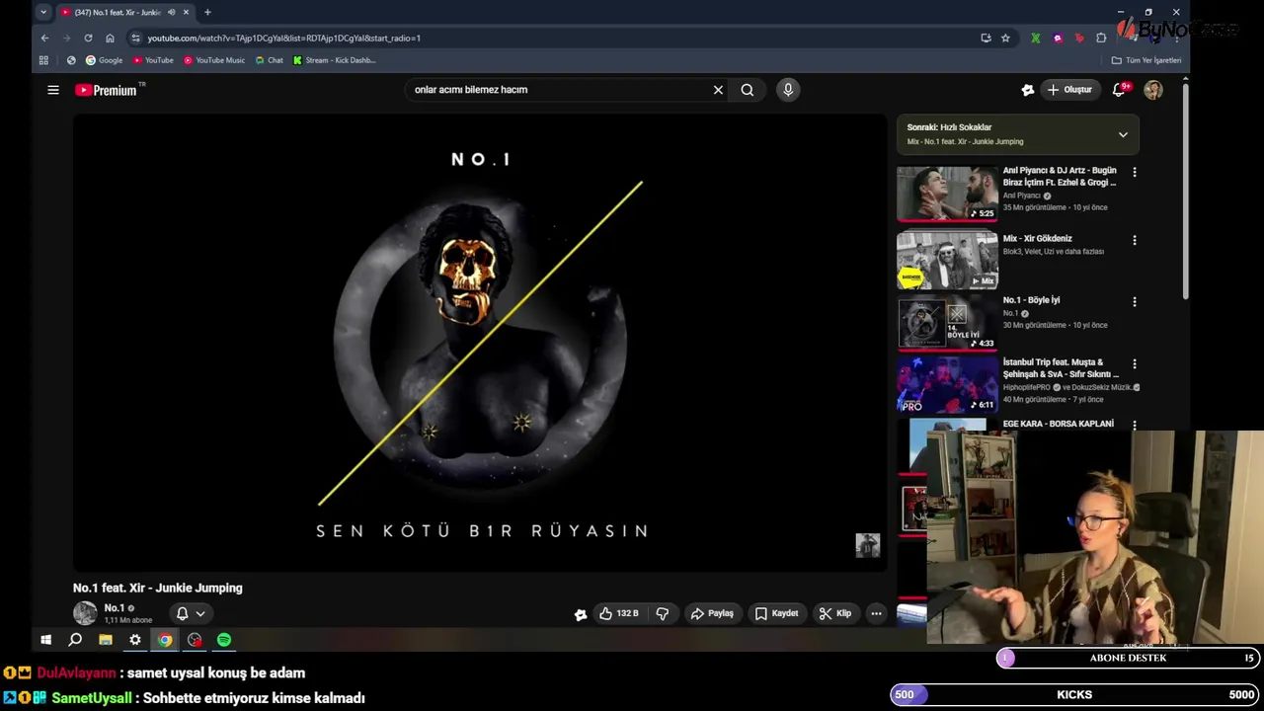The height and width of the screenshot is (711, 1264).
Task: Open the Google bookmark
Action: coord(104,60)
